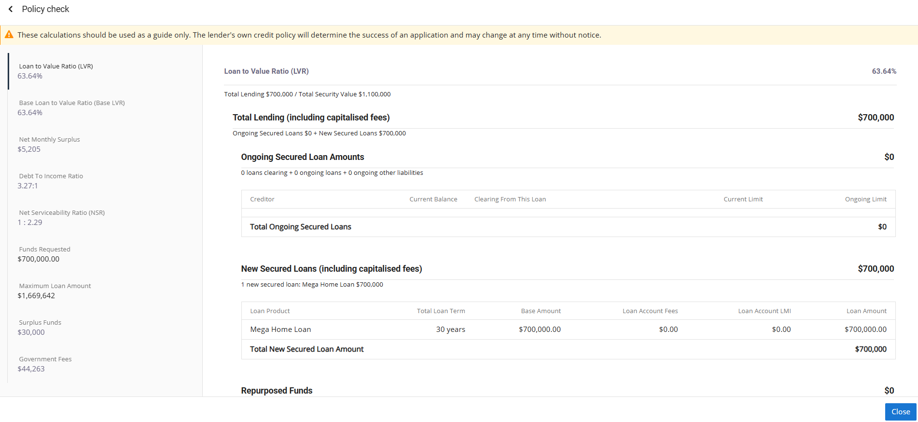This screenshot has height=422, width=918.
Task: Open the Maximum Loan Amount item
Action: pos(55,290)
